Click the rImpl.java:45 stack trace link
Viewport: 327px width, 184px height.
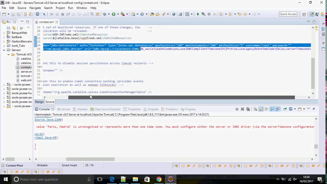(x=46, y=137)
